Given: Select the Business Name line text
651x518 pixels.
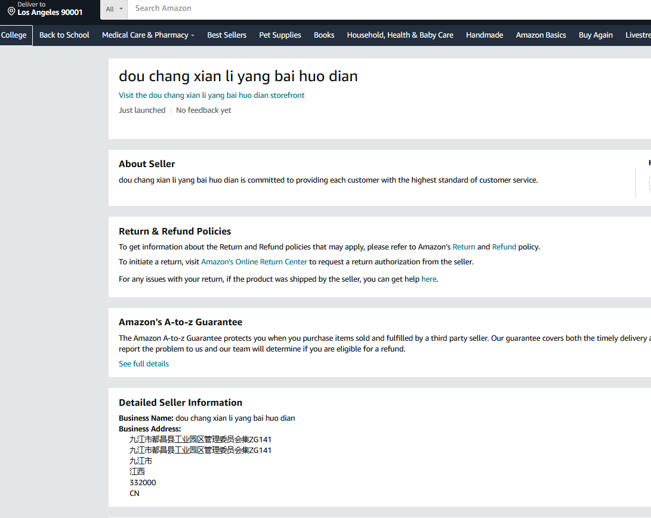Looking at the screenshot, I should coord(207,418).
